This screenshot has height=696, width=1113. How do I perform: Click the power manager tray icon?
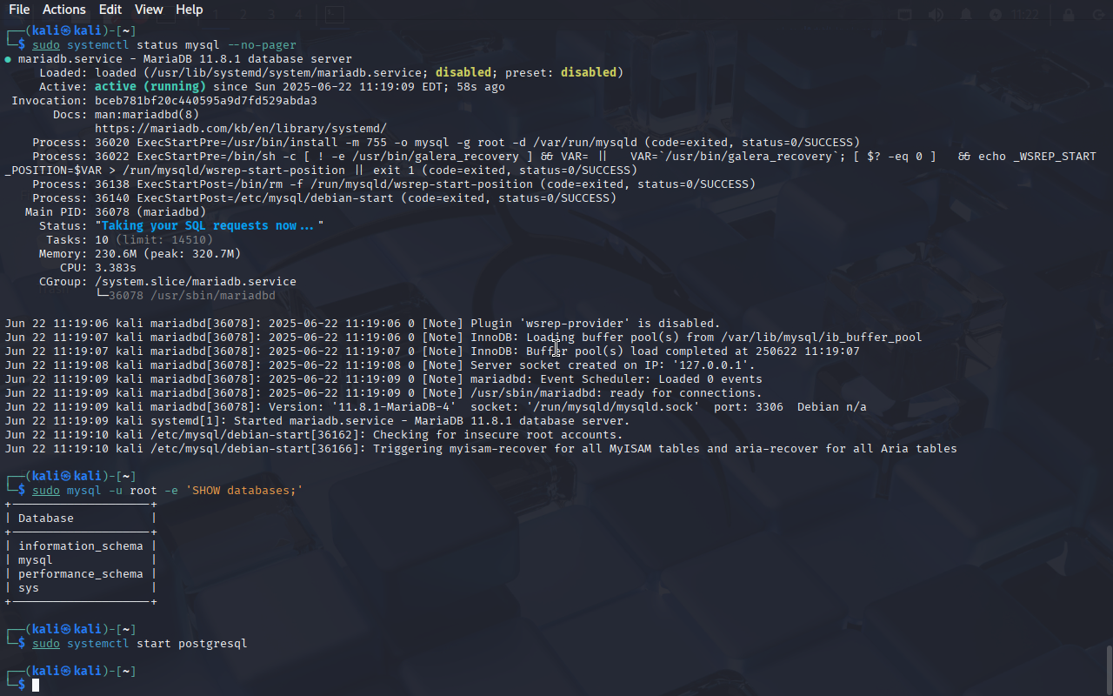pos(996,15)
